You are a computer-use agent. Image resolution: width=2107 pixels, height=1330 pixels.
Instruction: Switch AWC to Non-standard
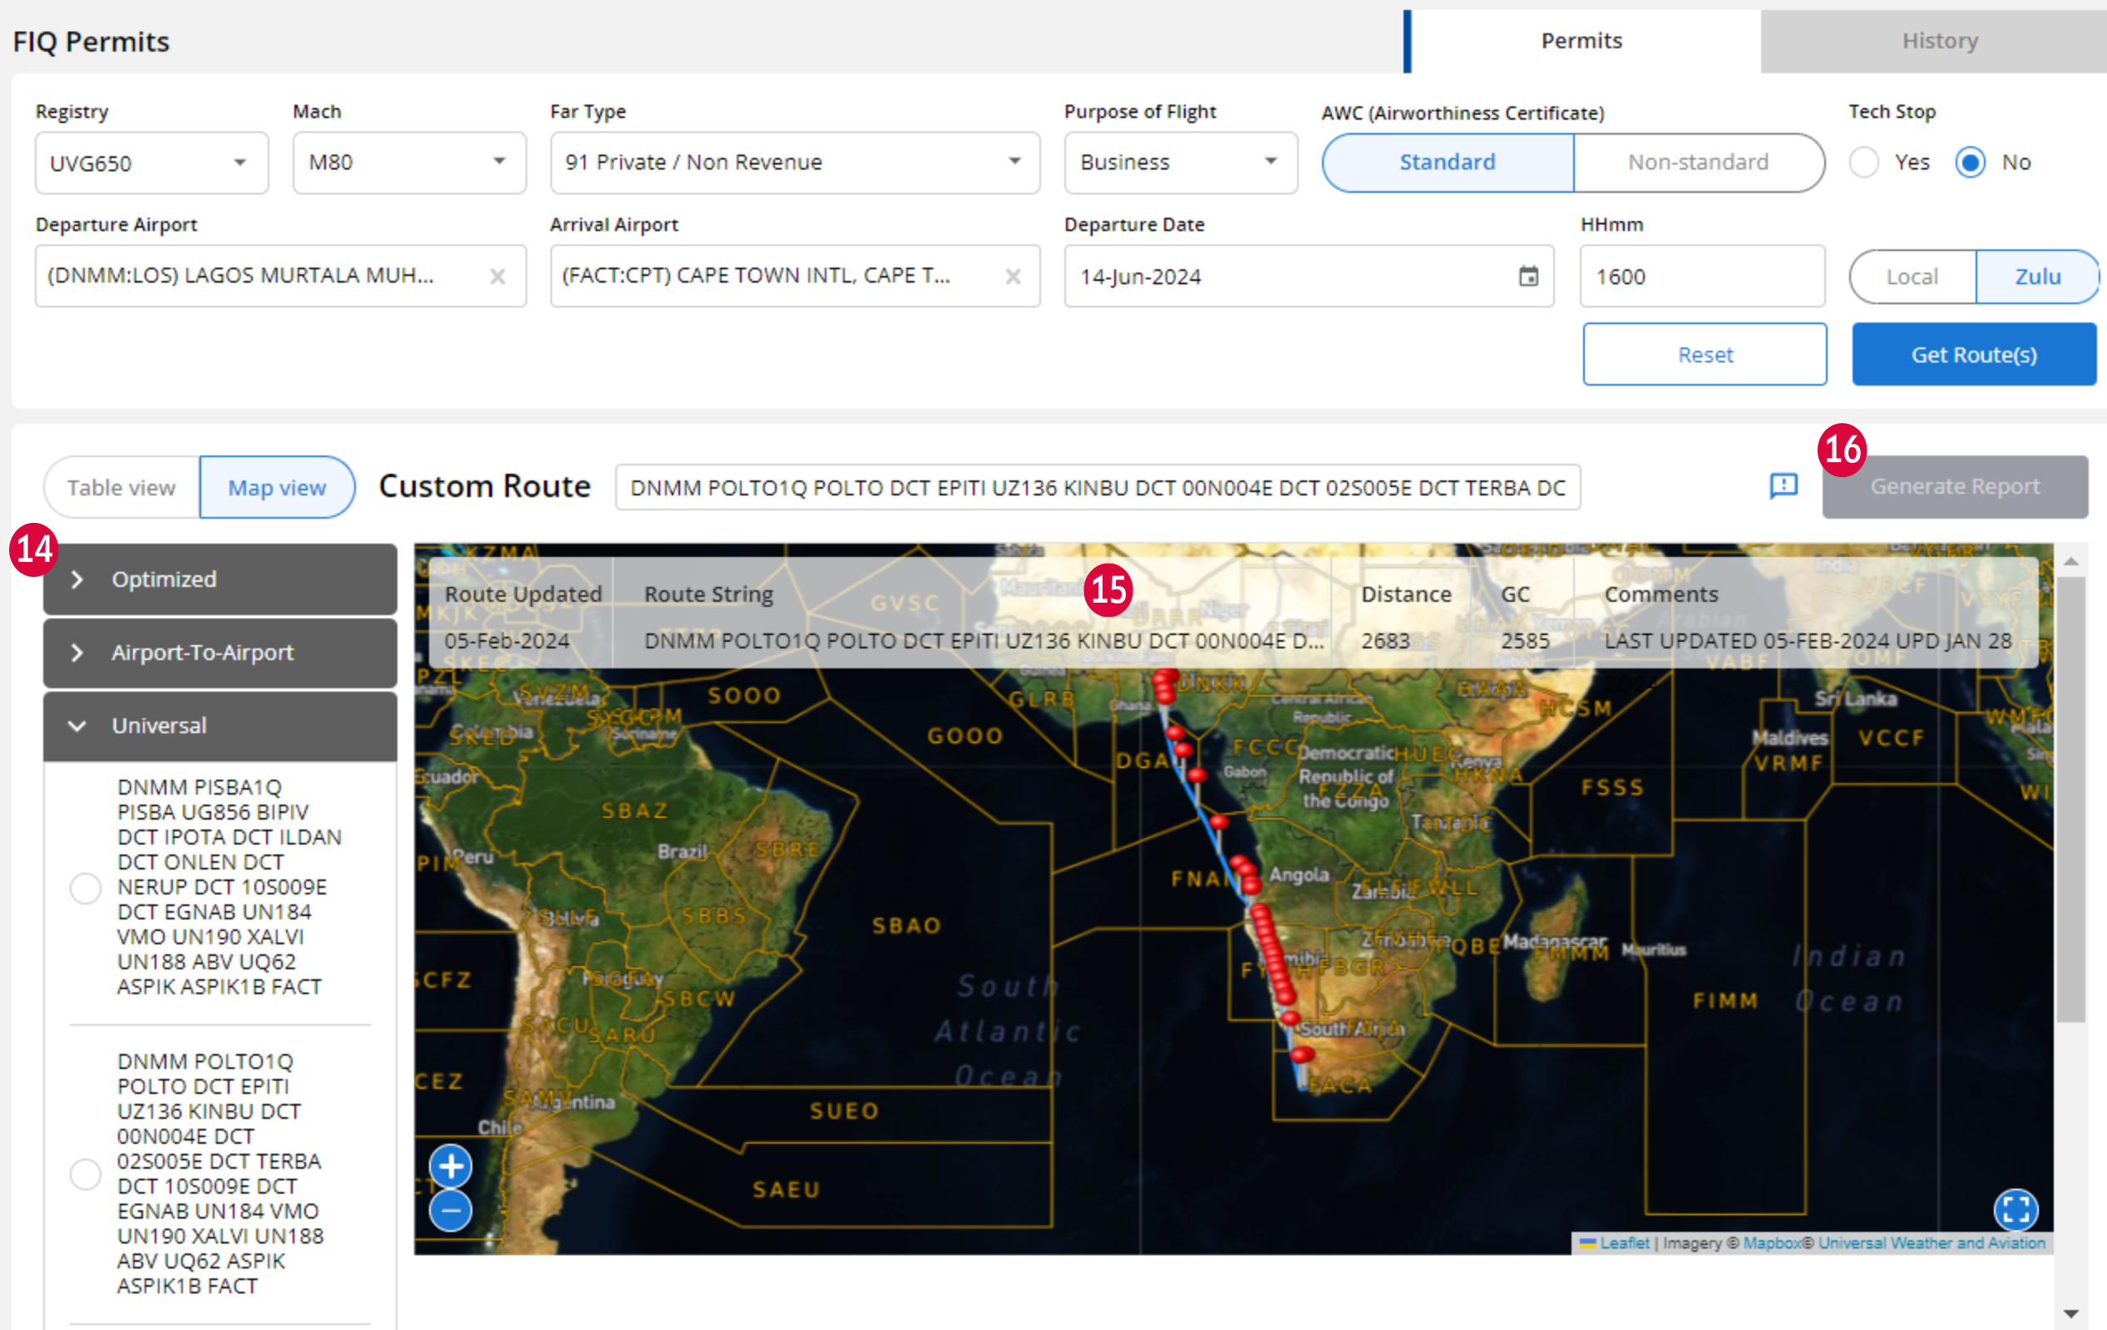click(x=1696, y=162)
